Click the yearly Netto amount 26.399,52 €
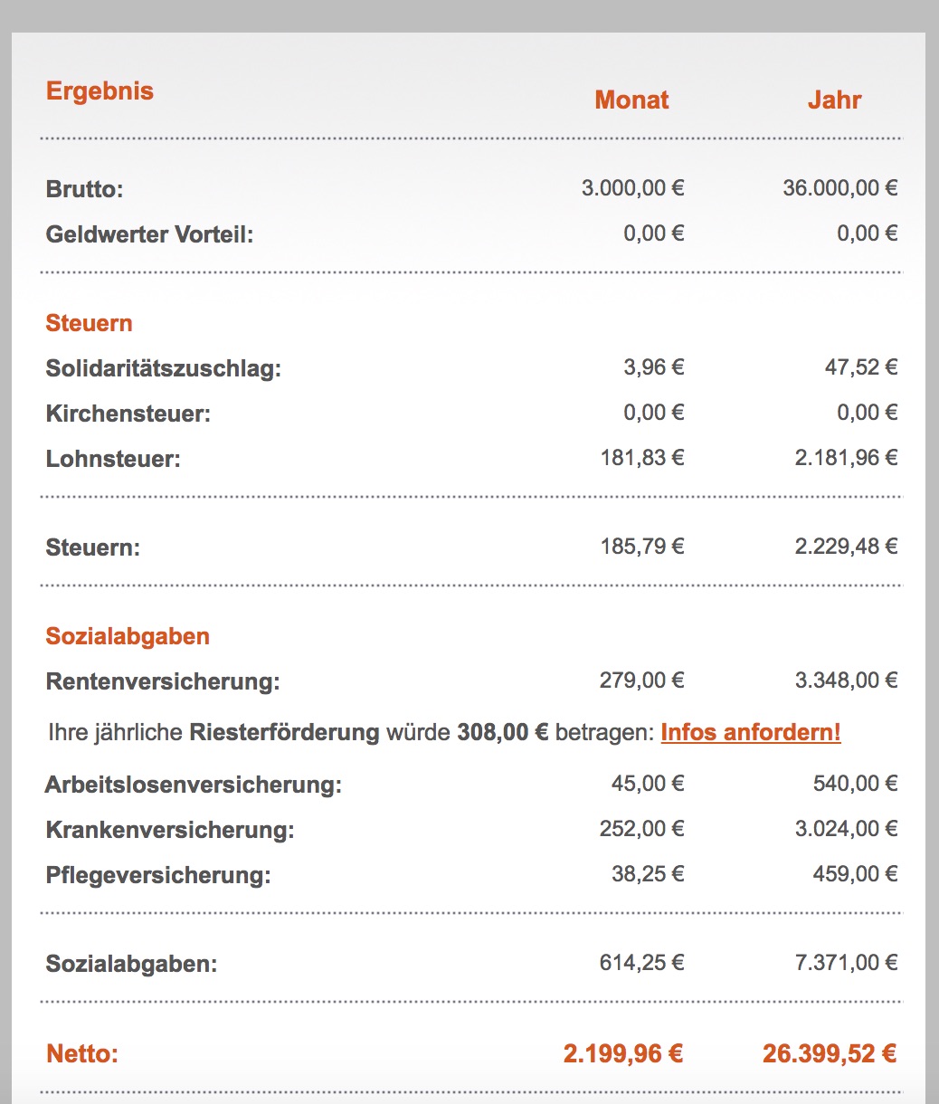 [830, 1053]
